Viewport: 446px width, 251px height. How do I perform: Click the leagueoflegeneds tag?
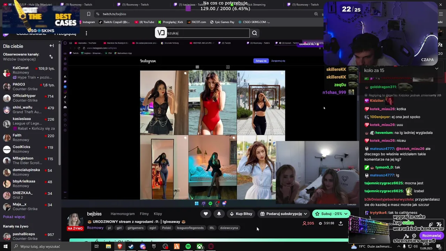[190, 228]
